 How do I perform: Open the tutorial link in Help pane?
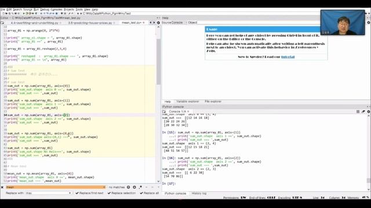[x=288, y=57]
